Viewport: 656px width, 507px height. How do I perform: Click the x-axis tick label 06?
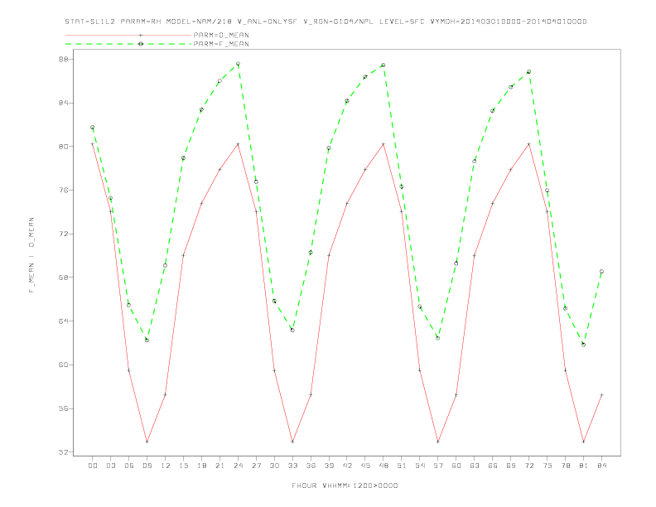coord(129,466)
